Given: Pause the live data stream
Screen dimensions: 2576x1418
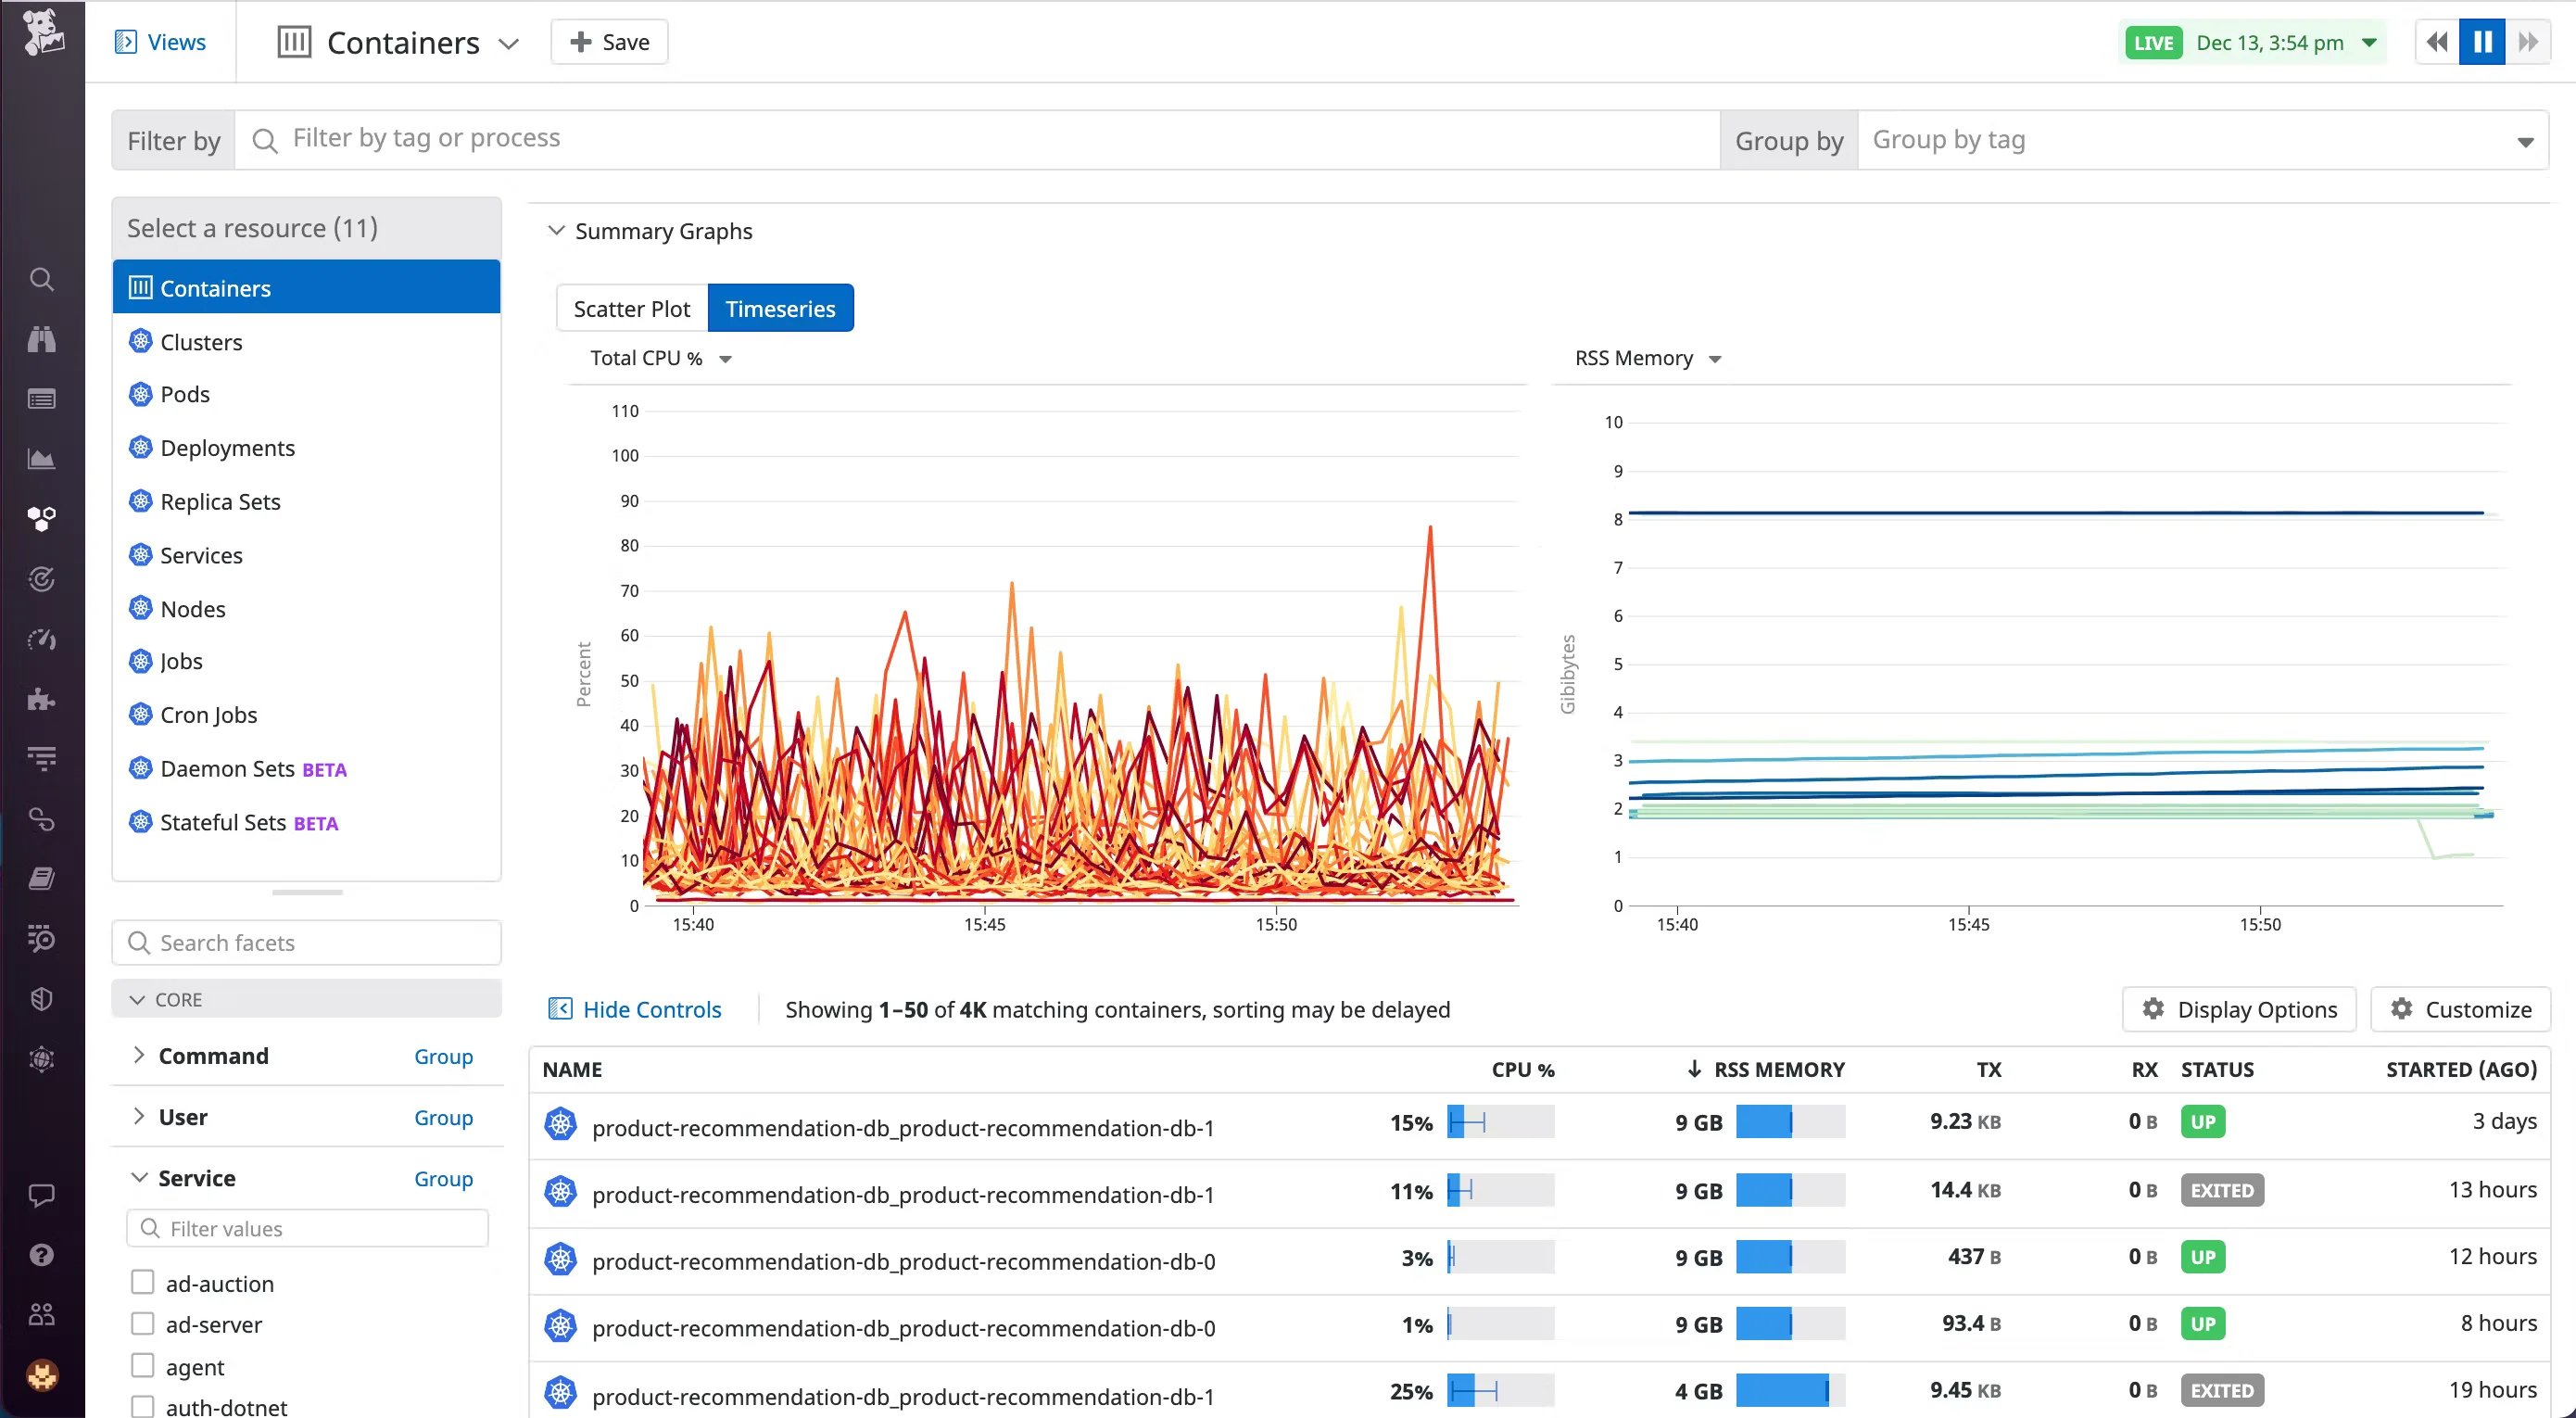Looking at the screenshot, I should (2482, 41).
